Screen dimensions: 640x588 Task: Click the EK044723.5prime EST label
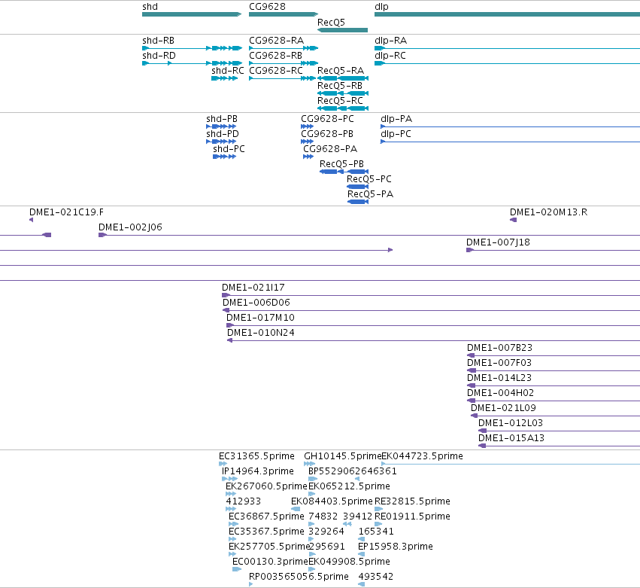pyautogui.click(x=422, y=456)
